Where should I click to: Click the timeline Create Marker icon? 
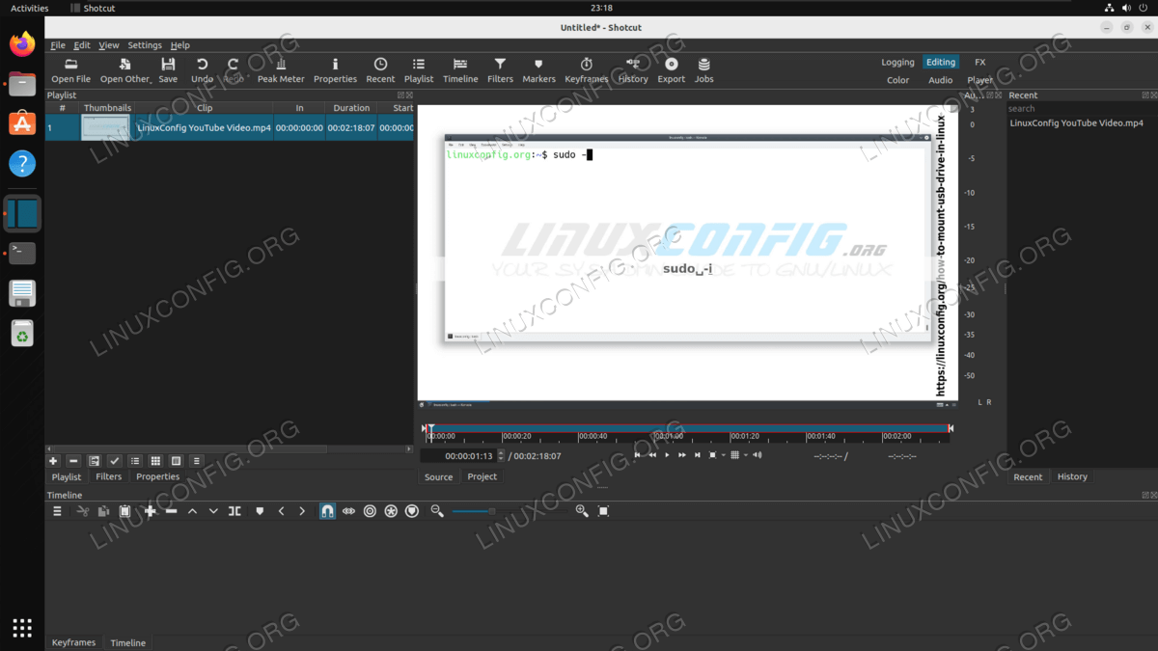pos(260,511)
